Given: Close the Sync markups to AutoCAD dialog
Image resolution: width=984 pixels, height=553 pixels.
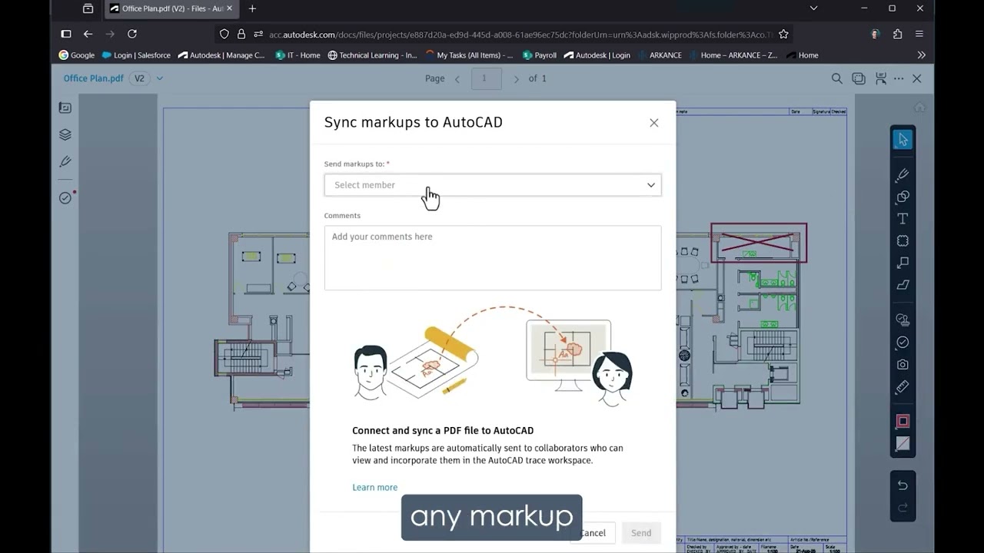Looking at the screenshot, I should [654, 123].
